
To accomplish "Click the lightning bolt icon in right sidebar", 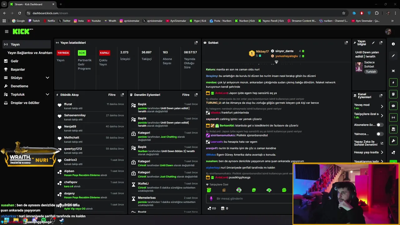I will (x=393, y=82).
